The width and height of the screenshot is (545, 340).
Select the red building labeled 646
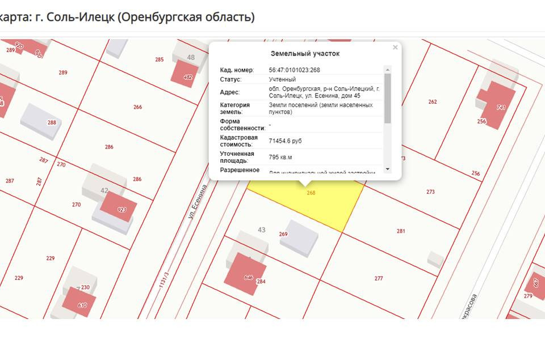[x=245, y=274]
